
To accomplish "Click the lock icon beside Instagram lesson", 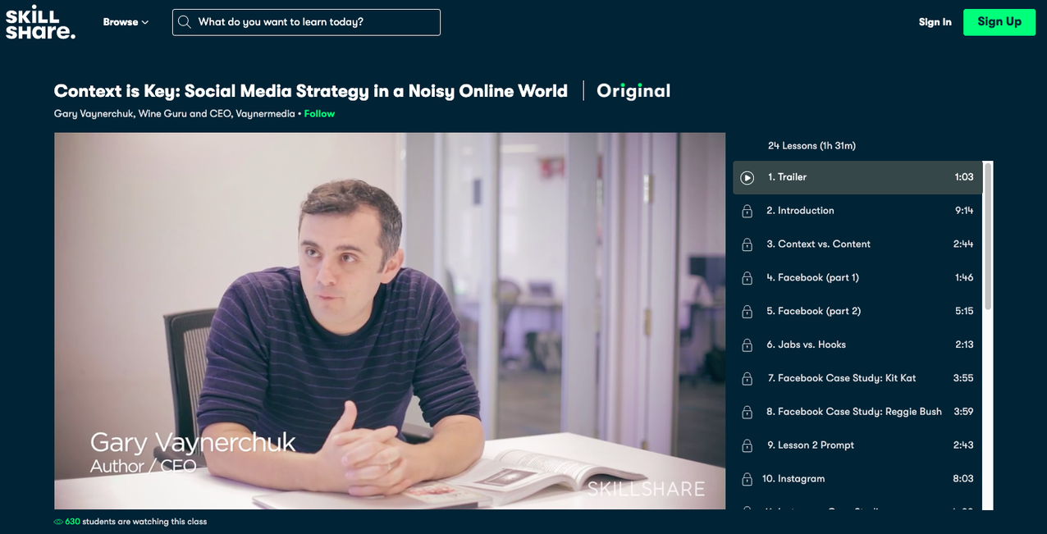I will click(x=747, y=479).
